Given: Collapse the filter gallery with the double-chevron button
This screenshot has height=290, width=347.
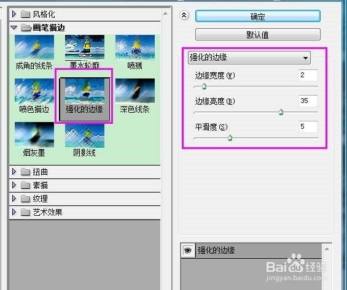Looking at the screenshot, I should (184, 15).
